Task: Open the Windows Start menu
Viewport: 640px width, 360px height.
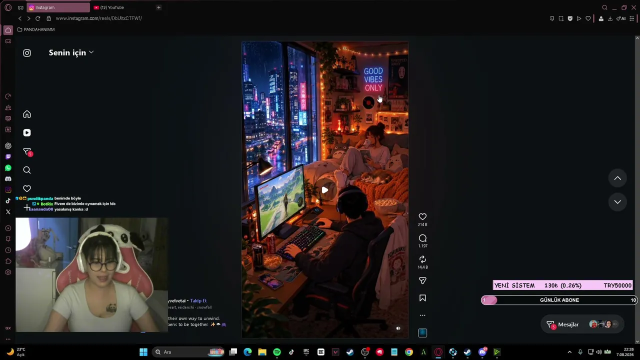Action: 143,352
